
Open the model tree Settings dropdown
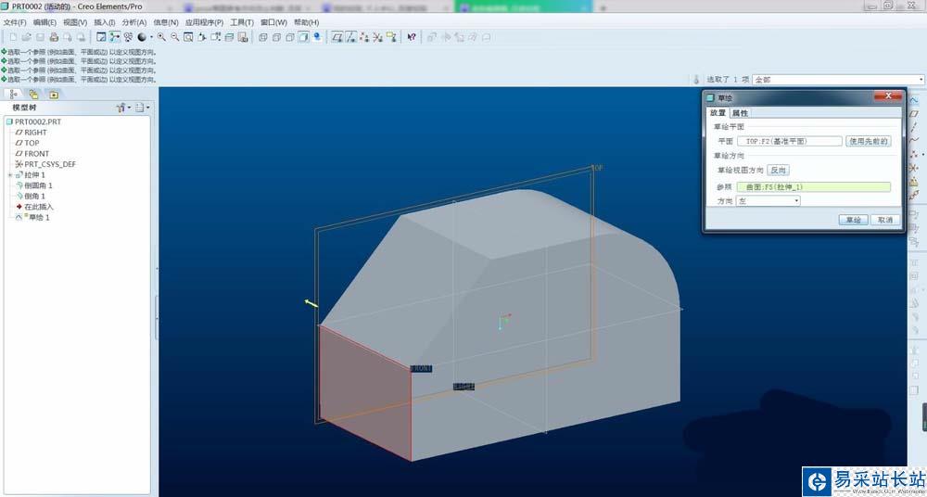[x=143, y=108]
